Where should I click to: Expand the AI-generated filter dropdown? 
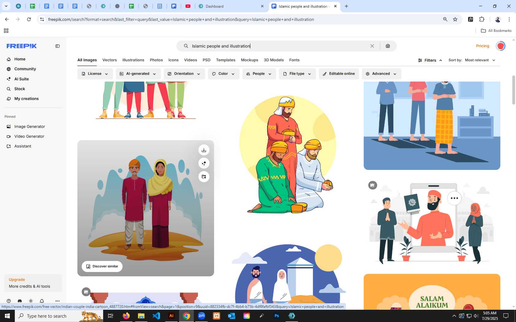pyautogui.click(x=138, y=74)
